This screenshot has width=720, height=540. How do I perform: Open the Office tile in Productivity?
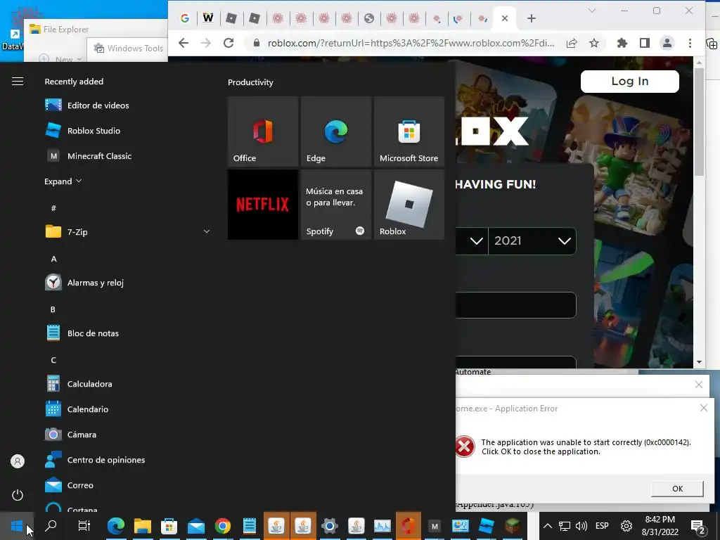pos(263,131)
